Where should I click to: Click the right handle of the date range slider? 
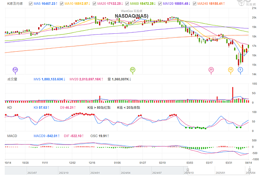coord(249,170)
